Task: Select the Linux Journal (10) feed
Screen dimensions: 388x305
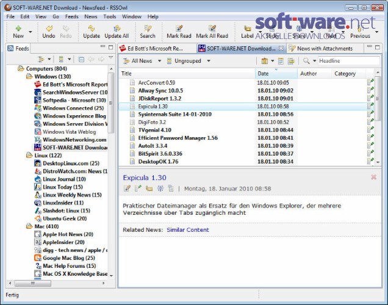Action: (x=60, y=179)
